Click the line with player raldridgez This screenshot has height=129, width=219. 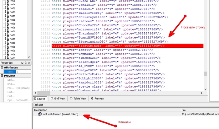pyautogui.click(x=106, y=62)
